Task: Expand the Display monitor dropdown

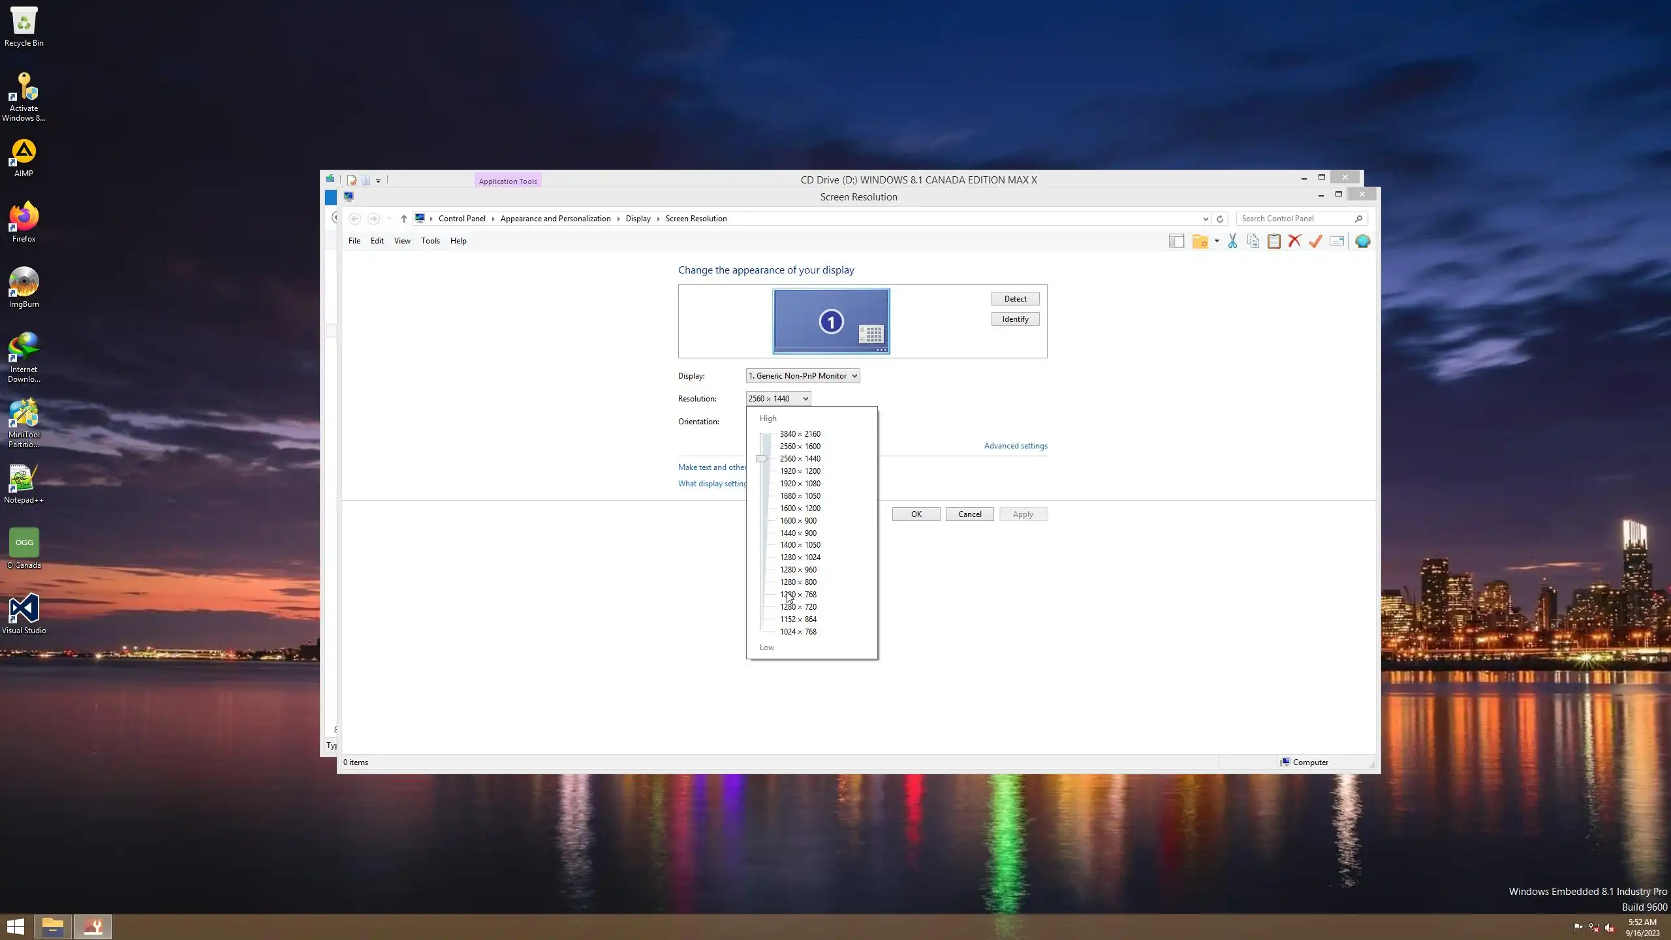Action: [x=802, y=376]
